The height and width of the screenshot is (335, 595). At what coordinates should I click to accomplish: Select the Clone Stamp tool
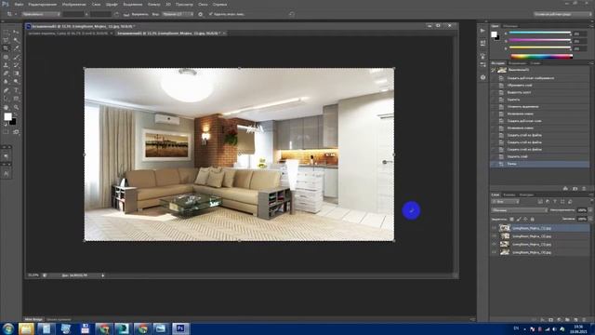[x=6, y=65]
